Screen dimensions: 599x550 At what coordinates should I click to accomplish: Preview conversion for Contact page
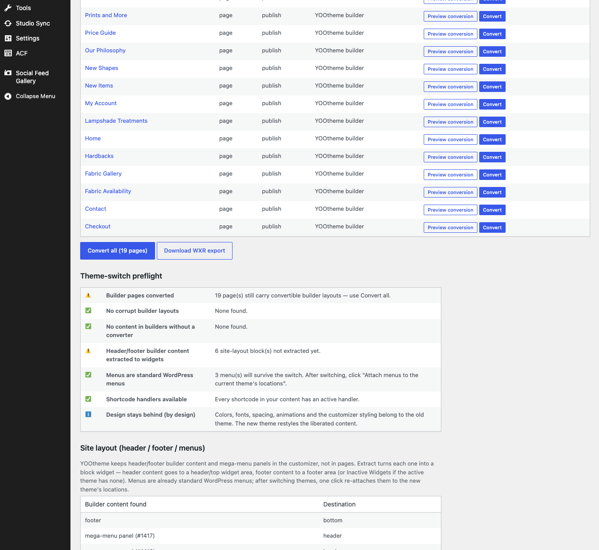pyautogui.click(x=450, y=210)
